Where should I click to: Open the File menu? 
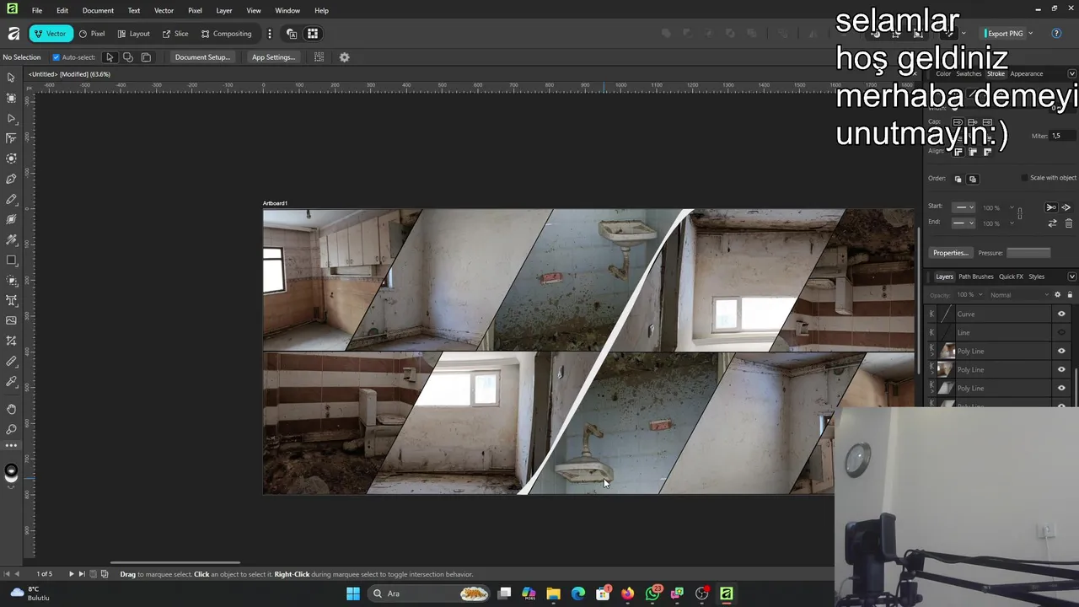tap(37, 11)
